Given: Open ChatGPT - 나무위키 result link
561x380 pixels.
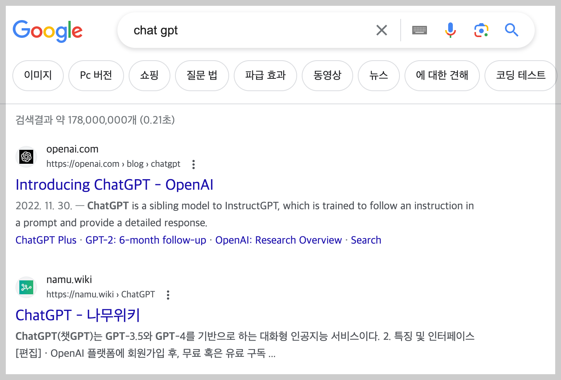Looking at the screenshot, I should [x=78, y=316].
